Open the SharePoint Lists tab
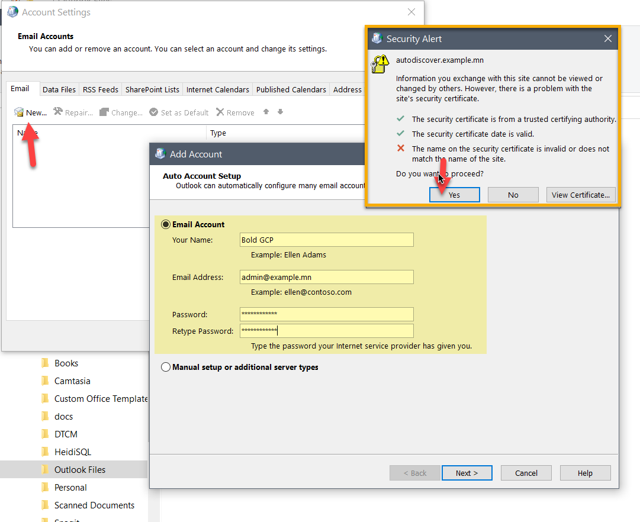This screenshot has width=640, height=522. tap(152, 90)
